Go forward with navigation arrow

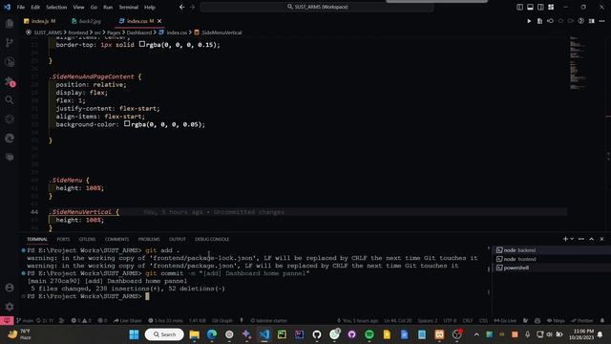coord(192,7)
